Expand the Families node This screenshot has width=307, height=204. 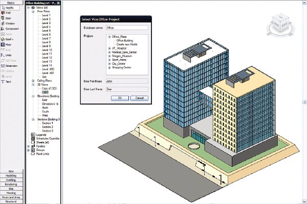(28, 146)
